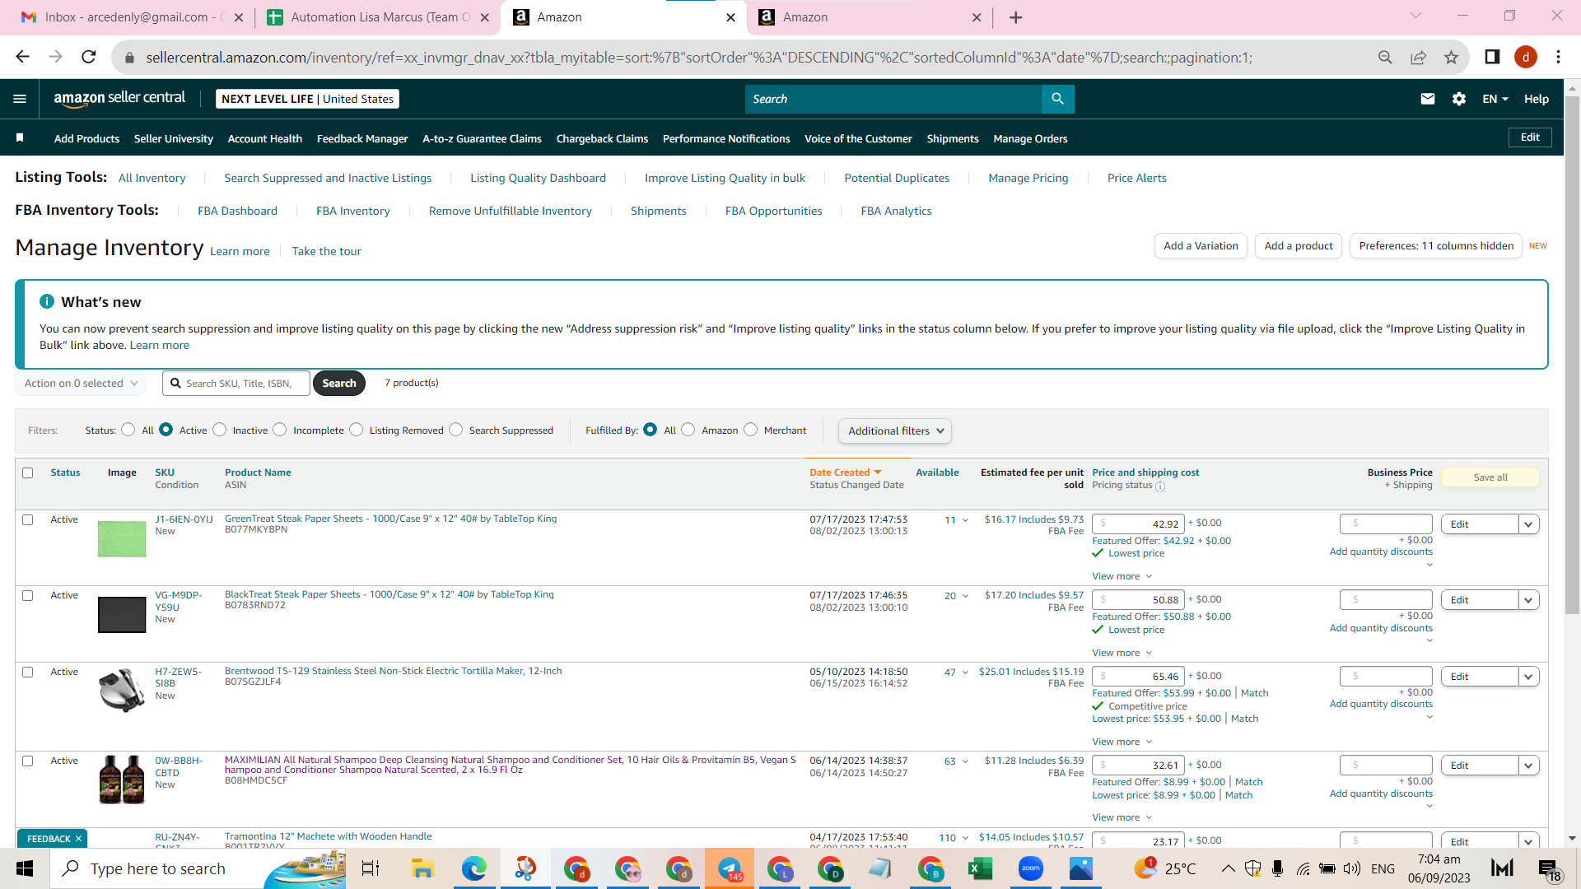
Task: Click the pricing status info icon
Action: (x=1160, y=486)
